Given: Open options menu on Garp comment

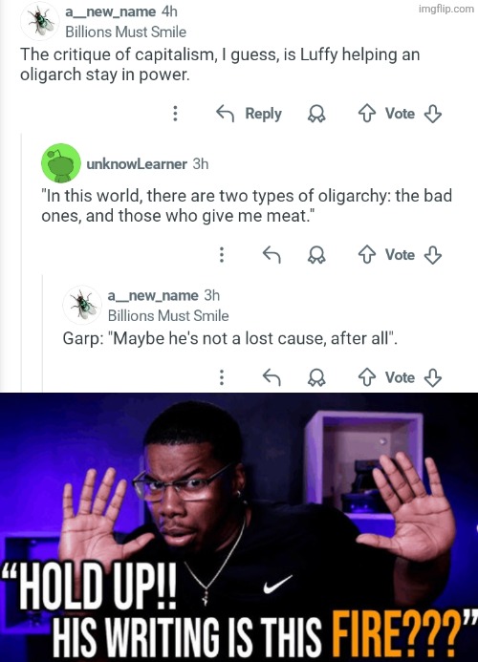Looking at the screenshot, I should (x=222, y=377).
